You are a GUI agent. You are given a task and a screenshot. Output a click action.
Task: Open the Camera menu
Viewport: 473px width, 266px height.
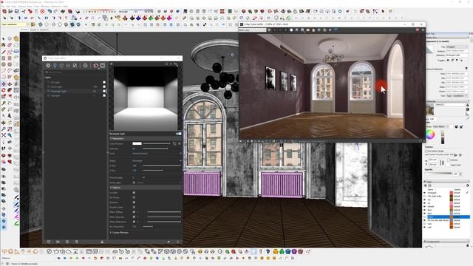point(21,6)
